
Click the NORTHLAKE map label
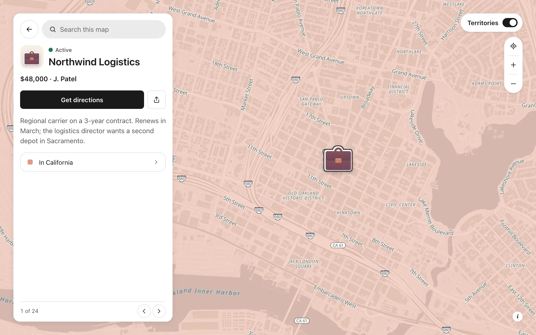coord(409,52)
